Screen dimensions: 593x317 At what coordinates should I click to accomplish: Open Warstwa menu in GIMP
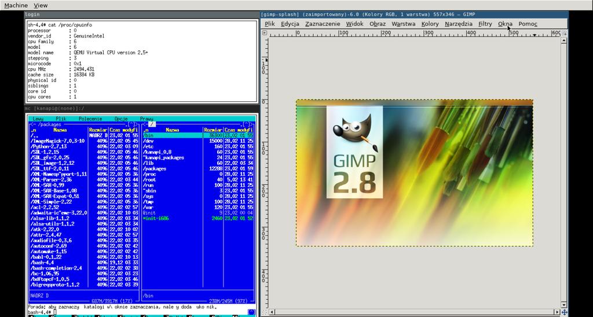coord(404,24)
